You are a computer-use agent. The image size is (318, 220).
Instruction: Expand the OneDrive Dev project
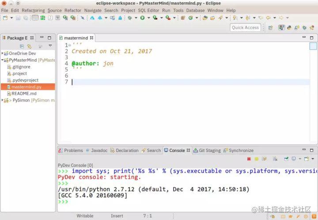(x=2, y=53)
